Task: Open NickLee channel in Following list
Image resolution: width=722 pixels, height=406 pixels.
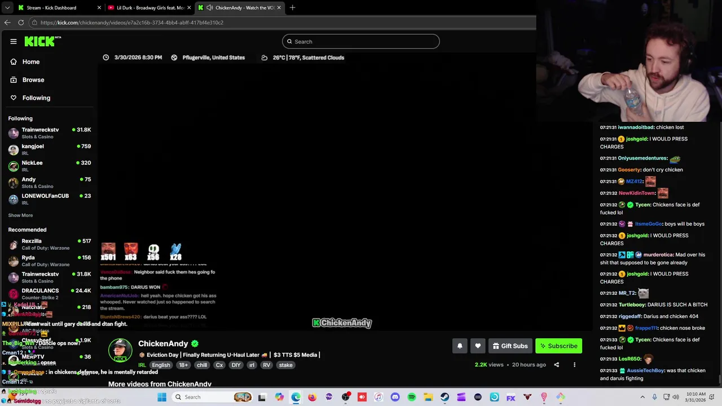Action: [50, 166]
